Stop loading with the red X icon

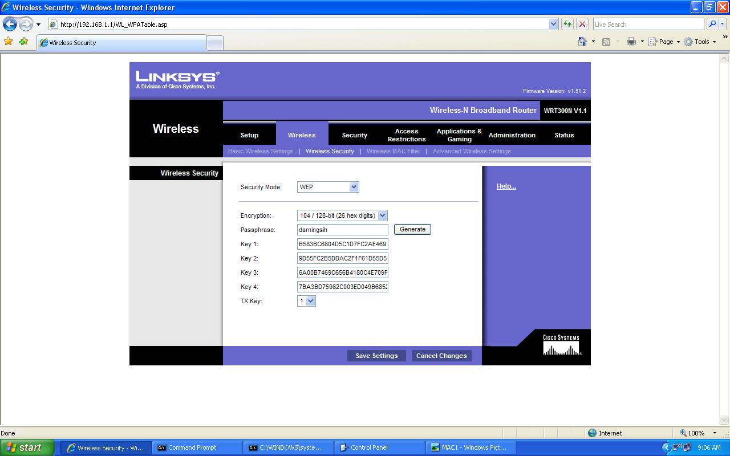582,24
